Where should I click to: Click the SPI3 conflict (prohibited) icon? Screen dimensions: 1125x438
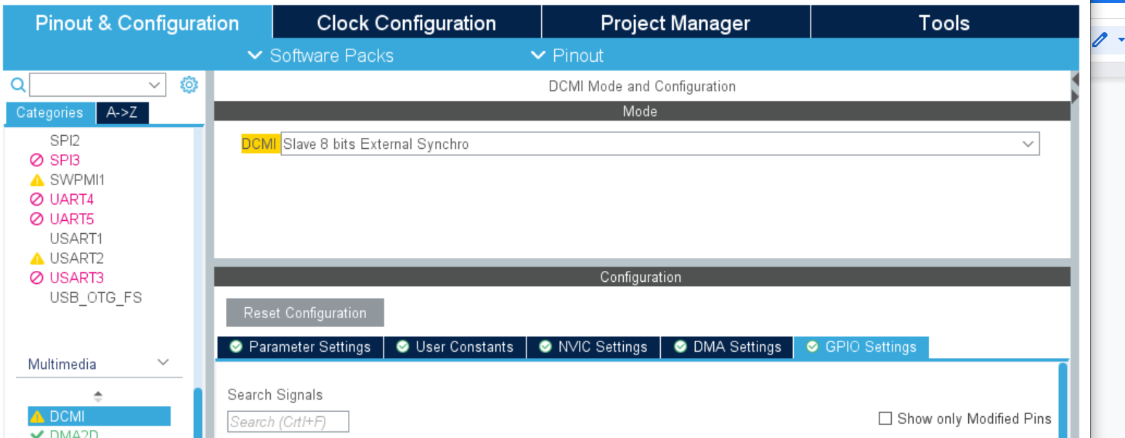36,160
